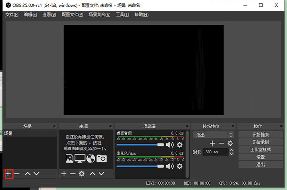The height and width of the screenshot is (190, 287).
Task: Add a new scene with the plus button
Action: 8,174
